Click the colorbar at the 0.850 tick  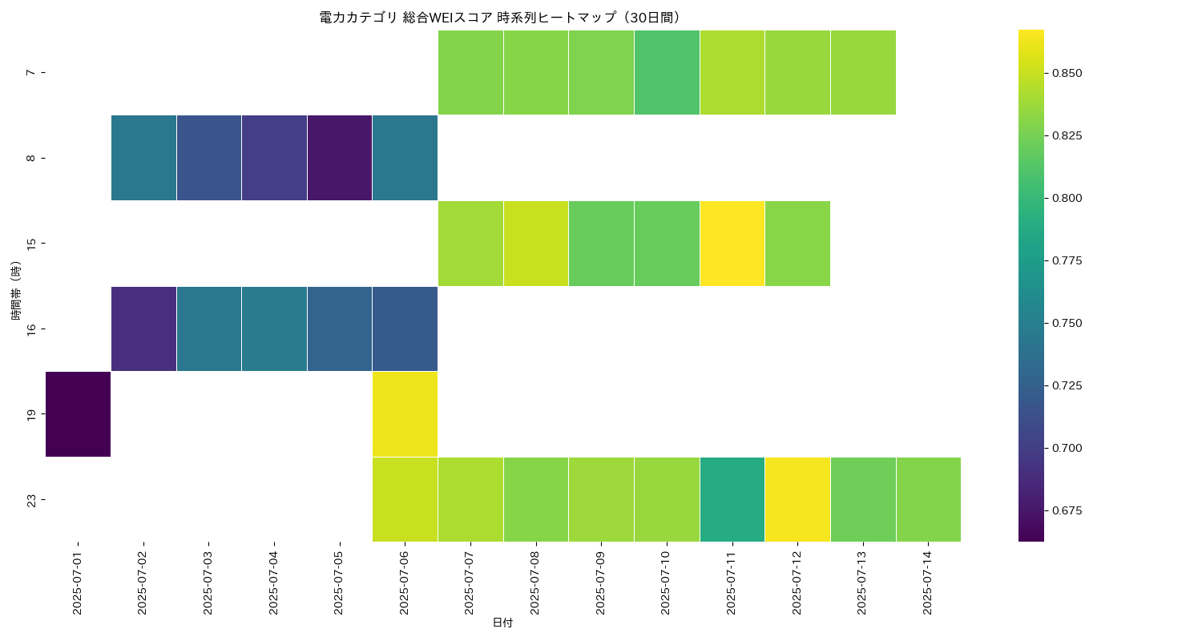click(x=1031, y=73)
